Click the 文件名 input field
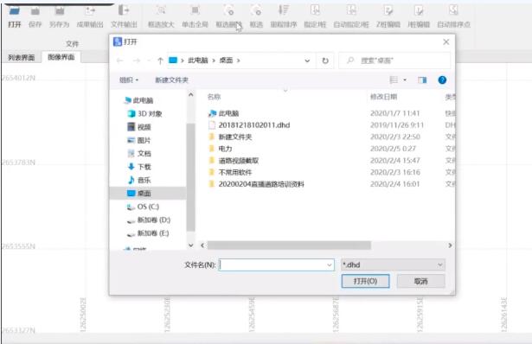 click(x=276, y=265)
